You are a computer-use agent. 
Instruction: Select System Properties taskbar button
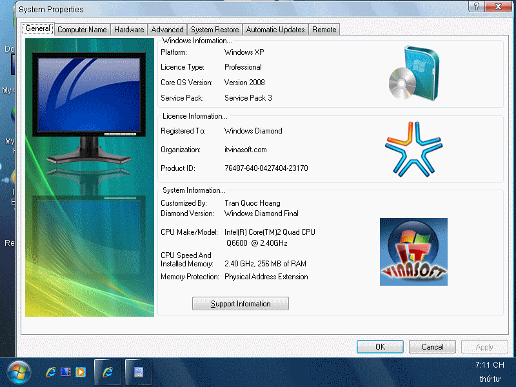click(139, 372)
